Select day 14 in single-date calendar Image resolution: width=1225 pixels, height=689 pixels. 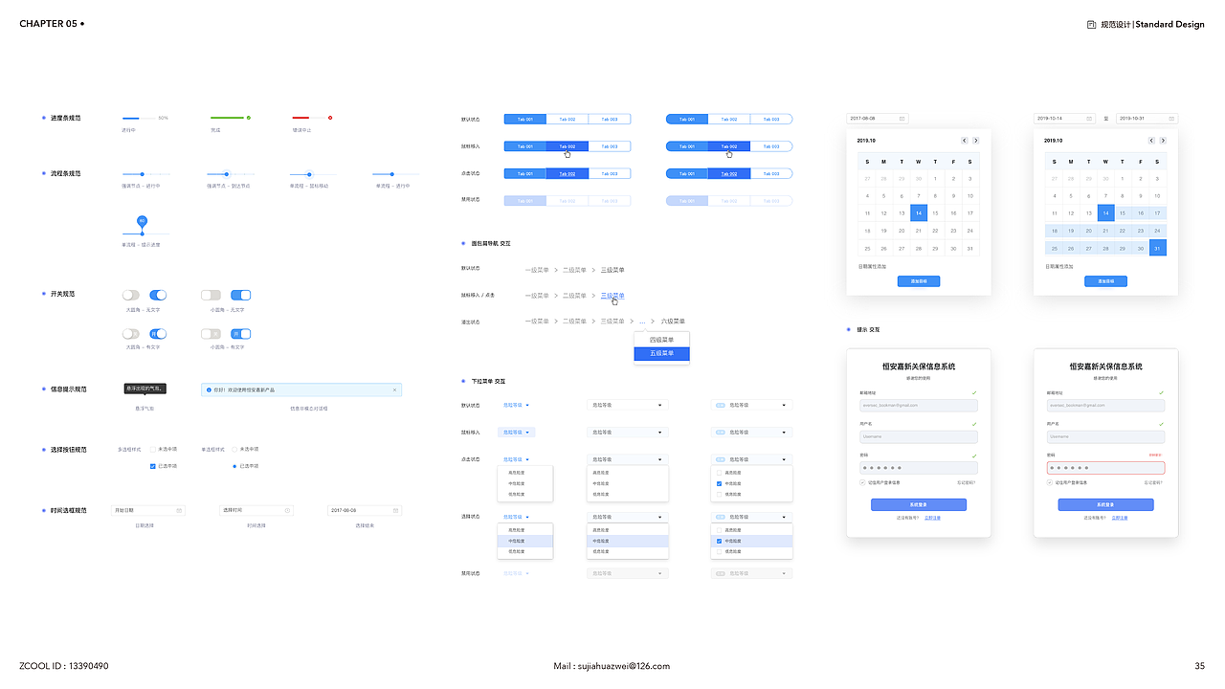(x=919, y=213)
